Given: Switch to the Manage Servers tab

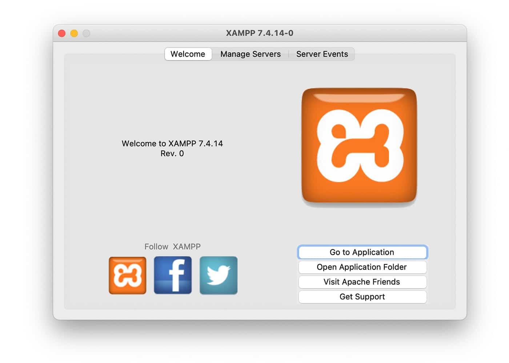Looking at the screenshot, I should (250, 54).
